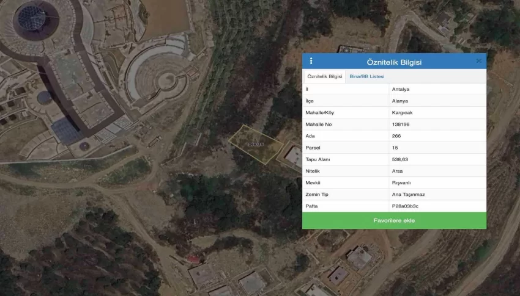Click the Kargıcak Mahalle/Köy value
The height and width of the screenshot is (296, 520).
403,112
